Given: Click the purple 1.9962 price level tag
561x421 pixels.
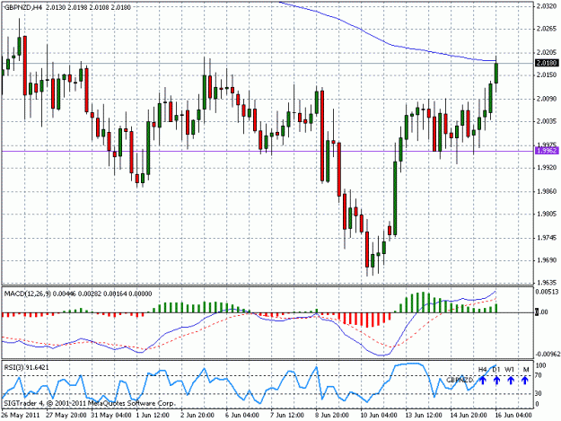Looking at the screenshot, I should tap(547, 151).
